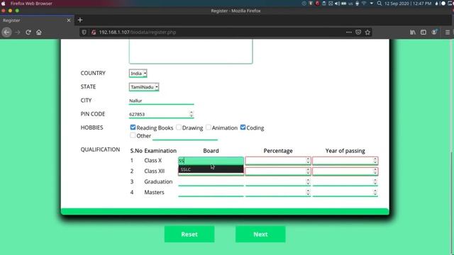Switch to the Register tab
This screenshot has height=255, width=454.
point(37,21)
